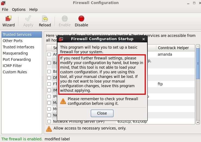Image resolution: width=201 pixels, height=142 pixels.
Task: Select Port Forwarding in the sidebar
Action: (22, 59)
